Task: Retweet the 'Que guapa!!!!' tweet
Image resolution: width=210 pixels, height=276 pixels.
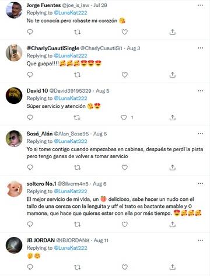Action: [x=77, y=75]
